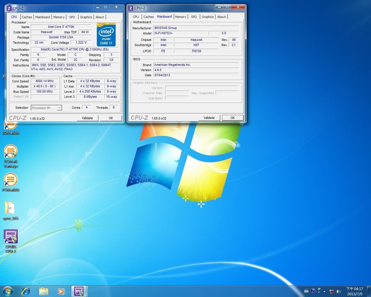Click Validate in the left CPU-Z window

click(88, 118)
